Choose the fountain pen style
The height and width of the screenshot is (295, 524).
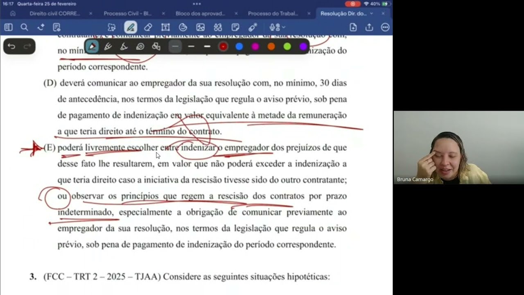tap(93, 46)
